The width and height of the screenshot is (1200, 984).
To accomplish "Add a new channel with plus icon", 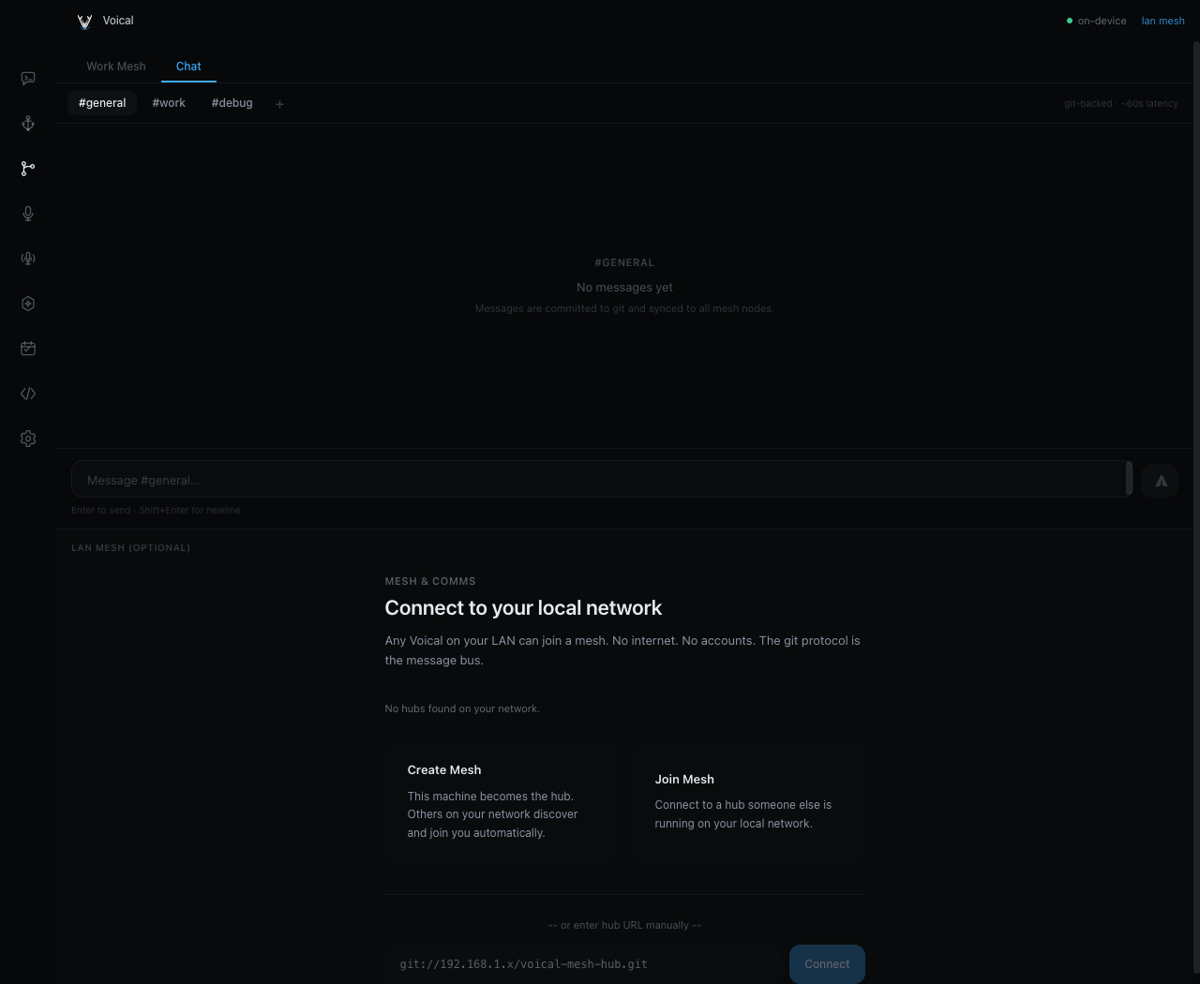I will [279, 104].
